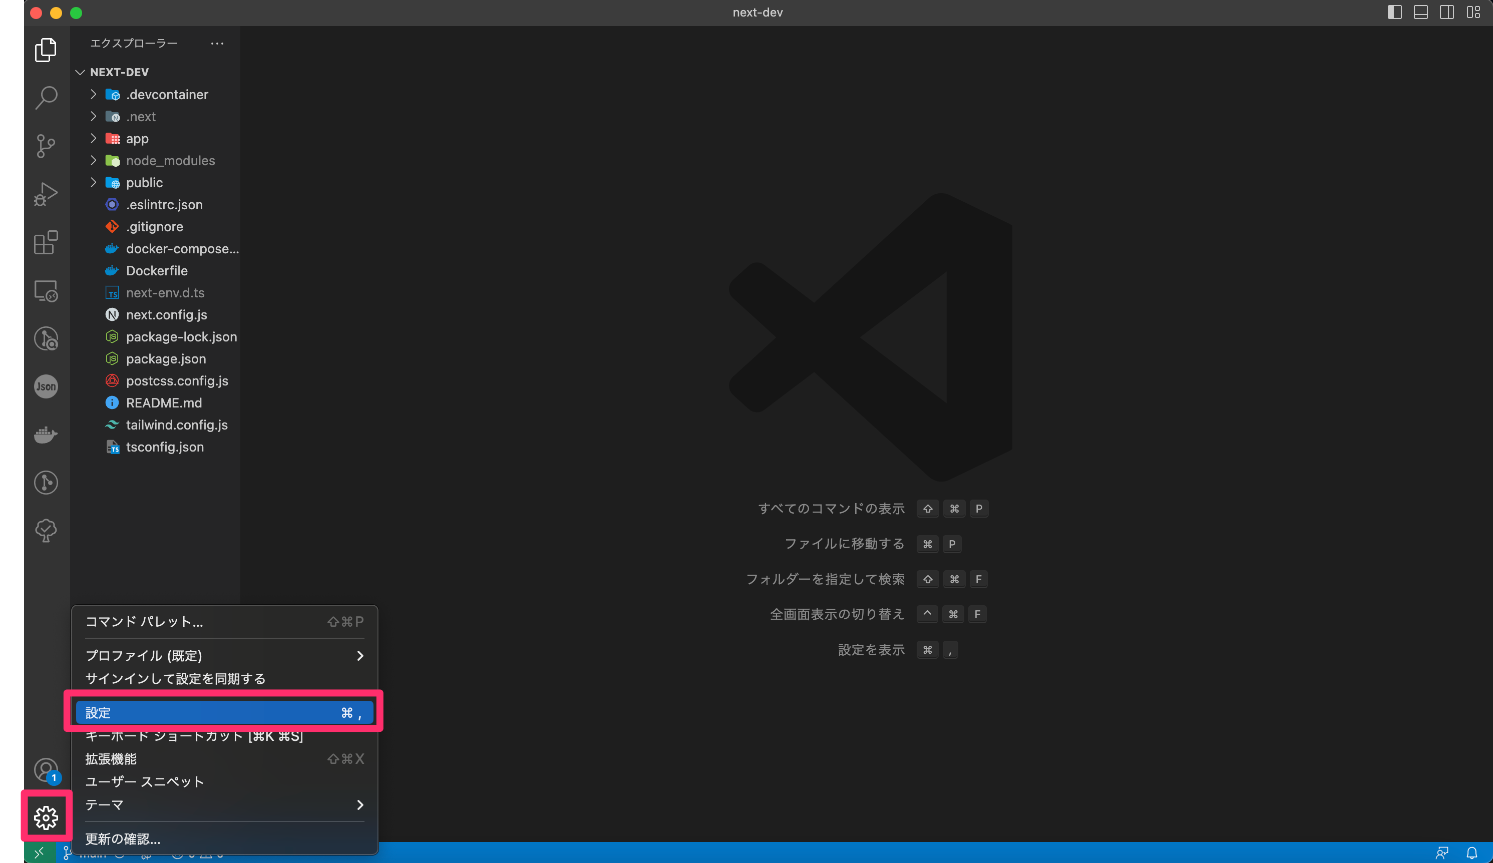Open the GitLens view in the sidebar
The image size is (1493, 863).
click(46, 482)
